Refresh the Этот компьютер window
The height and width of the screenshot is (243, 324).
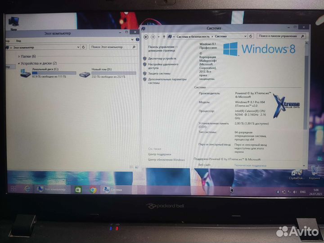point(84,47)
